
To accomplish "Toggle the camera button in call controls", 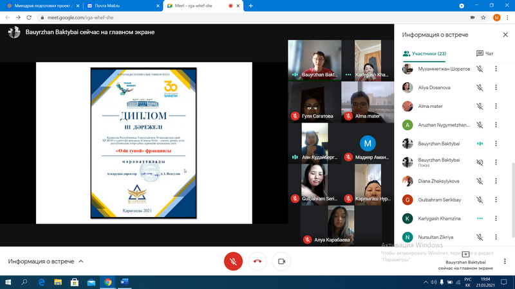I will click(281, 261).
